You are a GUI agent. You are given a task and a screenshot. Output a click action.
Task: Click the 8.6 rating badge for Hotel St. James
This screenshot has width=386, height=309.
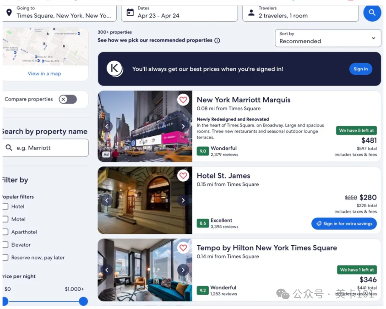point(203,223)
